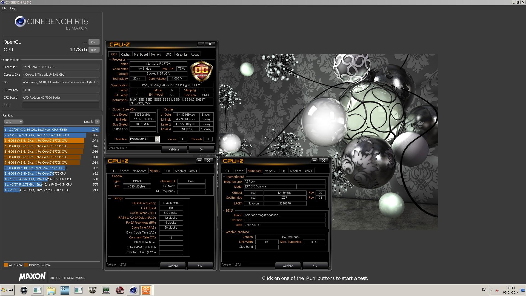Run the OpenGL benchmark
The height and width of the screenshot is (296, 526).
94,42
